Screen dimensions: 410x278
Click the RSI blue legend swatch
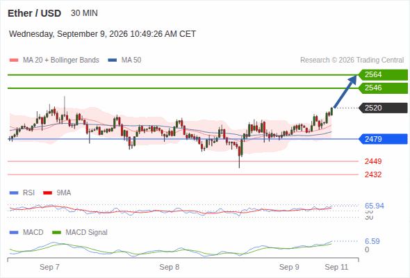coord(14,193)
